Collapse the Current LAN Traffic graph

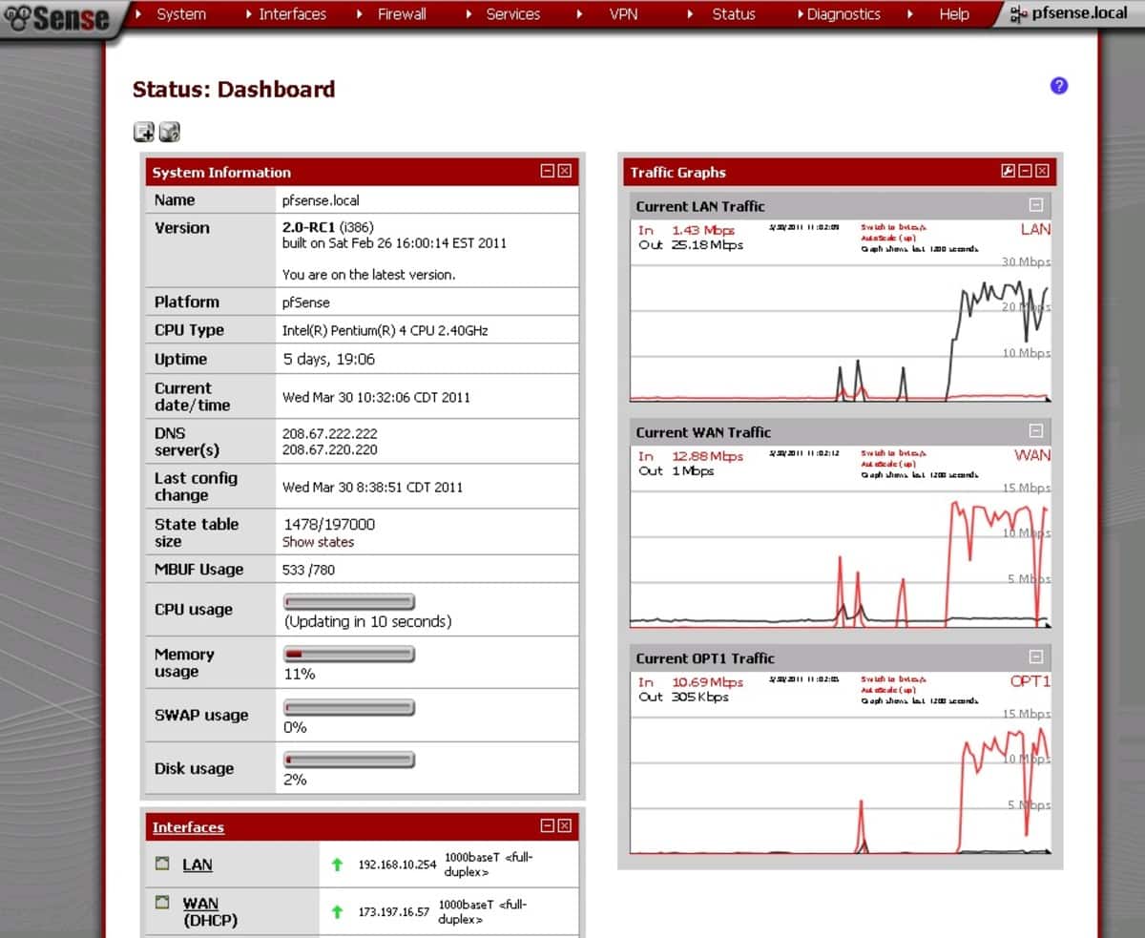pyautogui.click(x=1038, y=206)
